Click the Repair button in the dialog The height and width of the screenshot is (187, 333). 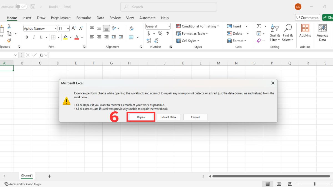(141, 117)
